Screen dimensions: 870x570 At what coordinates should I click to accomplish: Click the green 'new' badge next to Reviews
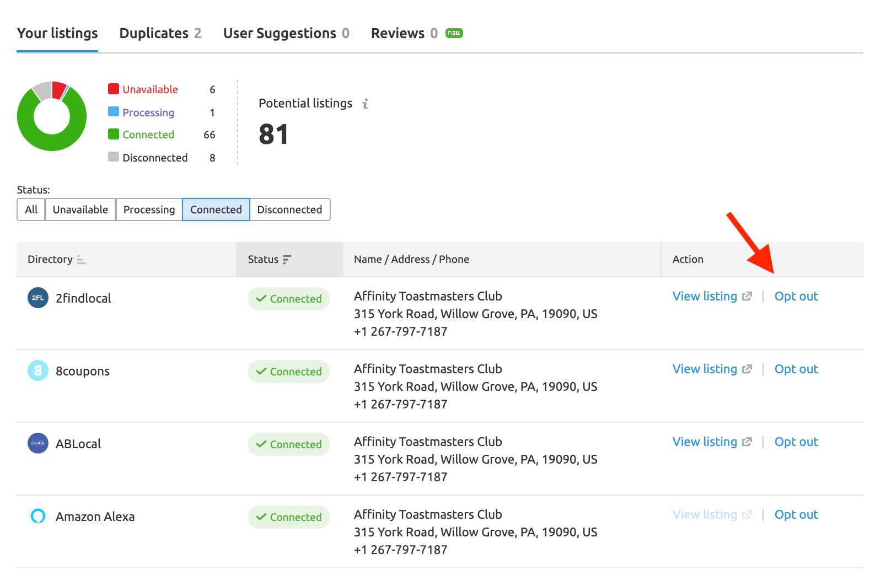454,33
